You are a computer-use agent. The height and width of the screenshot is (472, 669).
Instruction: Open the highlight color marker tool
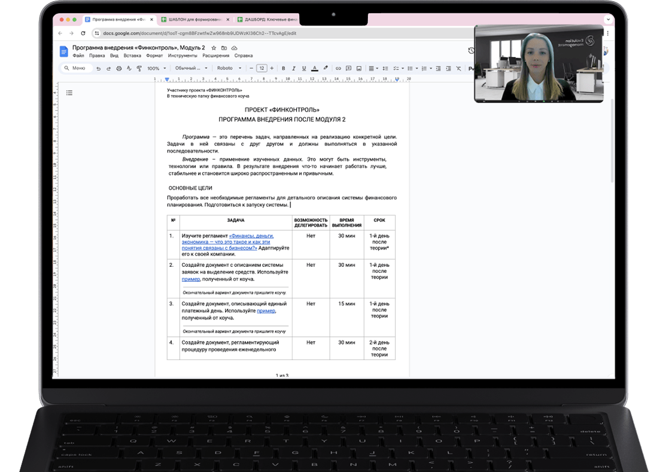(x=326, y=68)
